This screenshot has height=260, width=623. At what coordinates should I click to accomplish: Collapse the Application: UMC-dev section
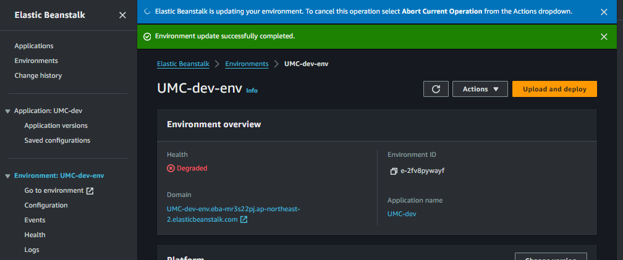pos(7,111)
